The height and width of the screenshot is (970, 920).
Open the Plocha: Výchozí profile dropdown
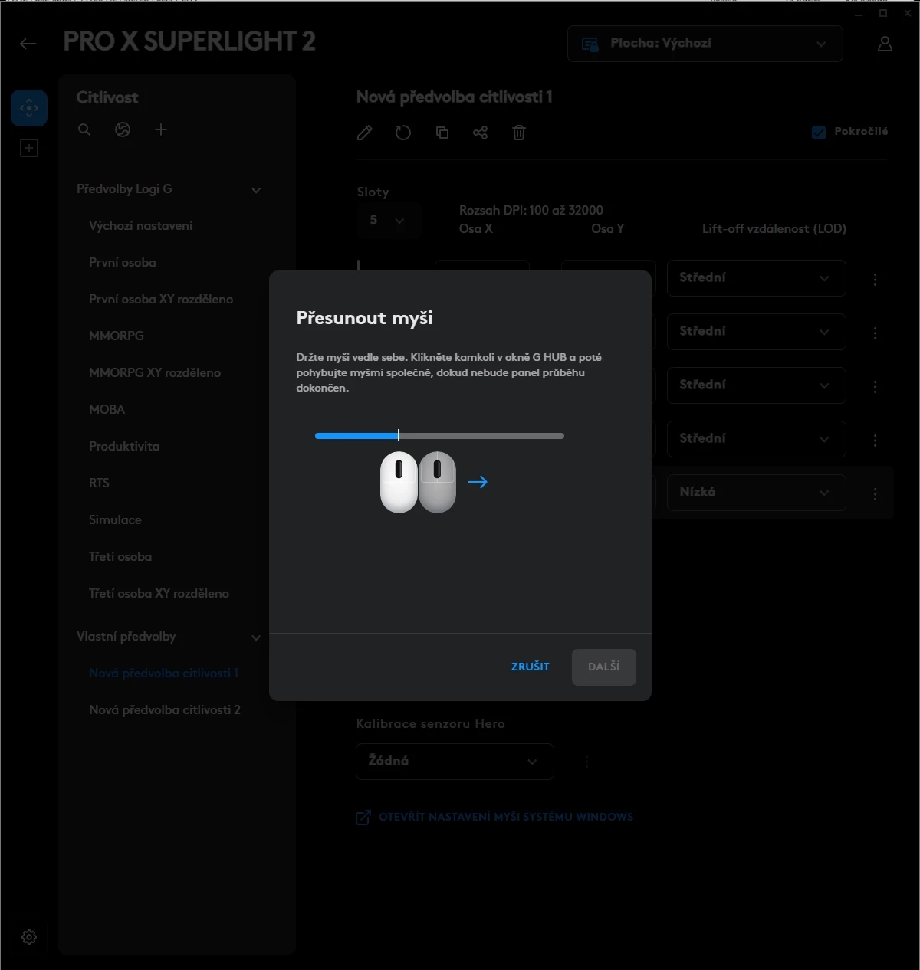[x=705, y=44]
